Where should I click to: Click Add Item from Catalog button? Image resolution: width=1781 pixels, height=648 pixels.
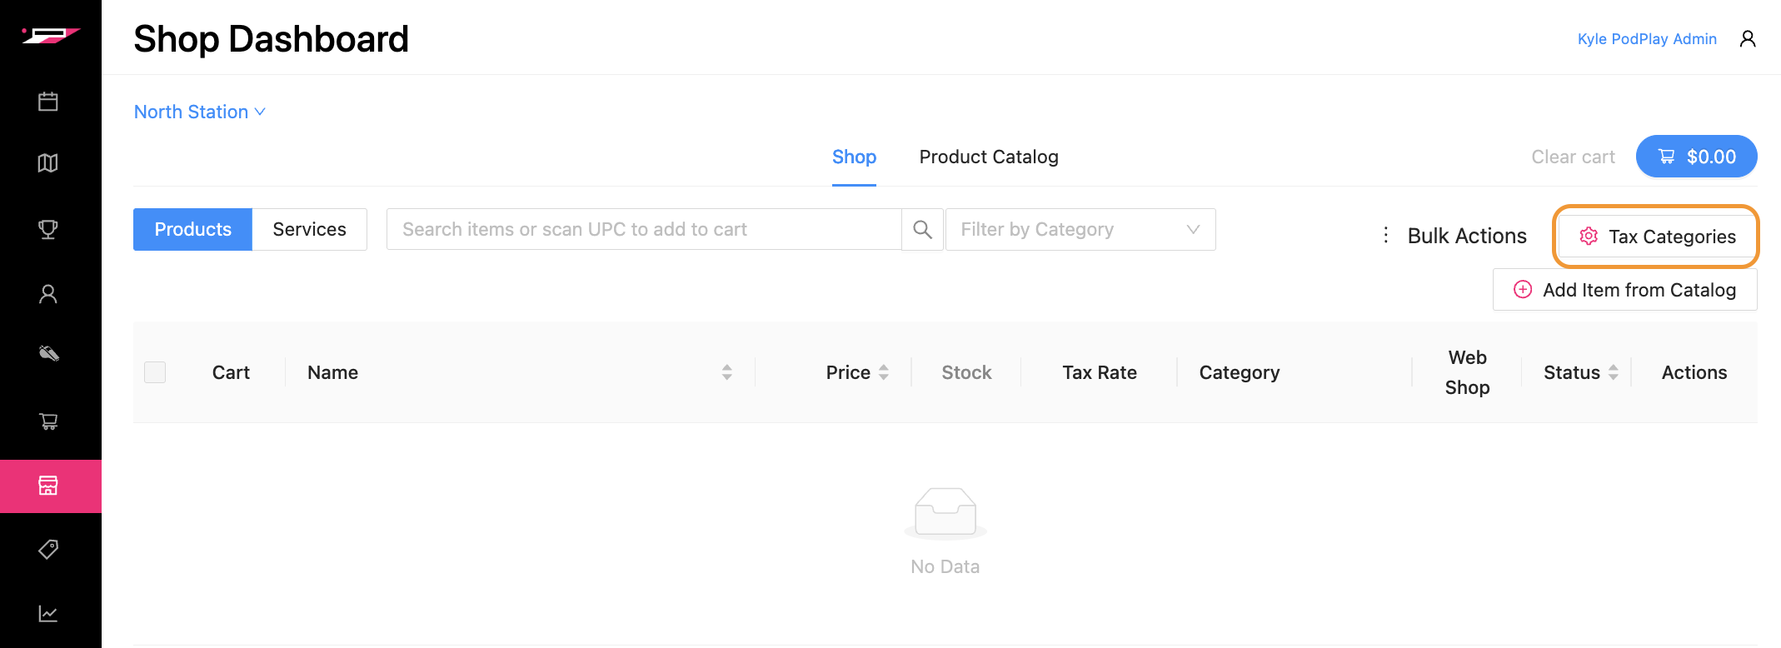point(1624,290)
